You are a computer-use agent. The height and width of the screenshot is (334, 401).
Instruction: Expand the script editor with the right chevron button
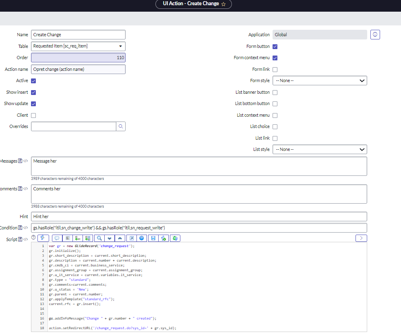[x=361, y=238]
